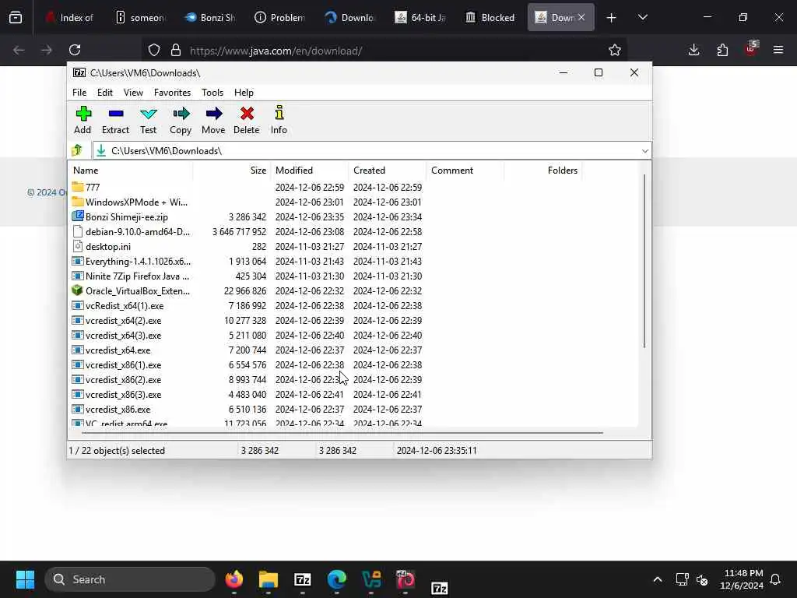
Task: Open File Explorer from the taskbar
Action: [x=269, y=579]
